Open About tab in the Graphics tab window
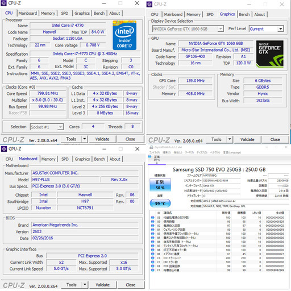The height and width of the screenshot is (291, 291). click(260, 14)
